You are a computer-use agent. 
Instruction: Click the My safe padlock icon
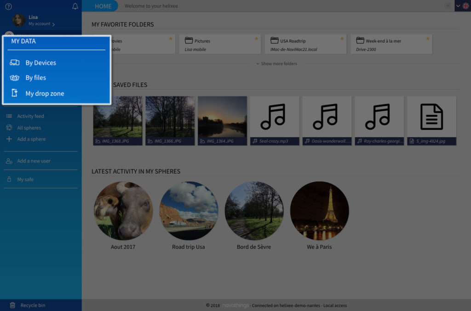[9, 179]
